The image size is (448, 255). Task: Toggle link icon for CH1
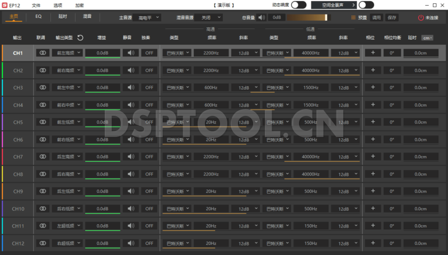coord(43,53)
